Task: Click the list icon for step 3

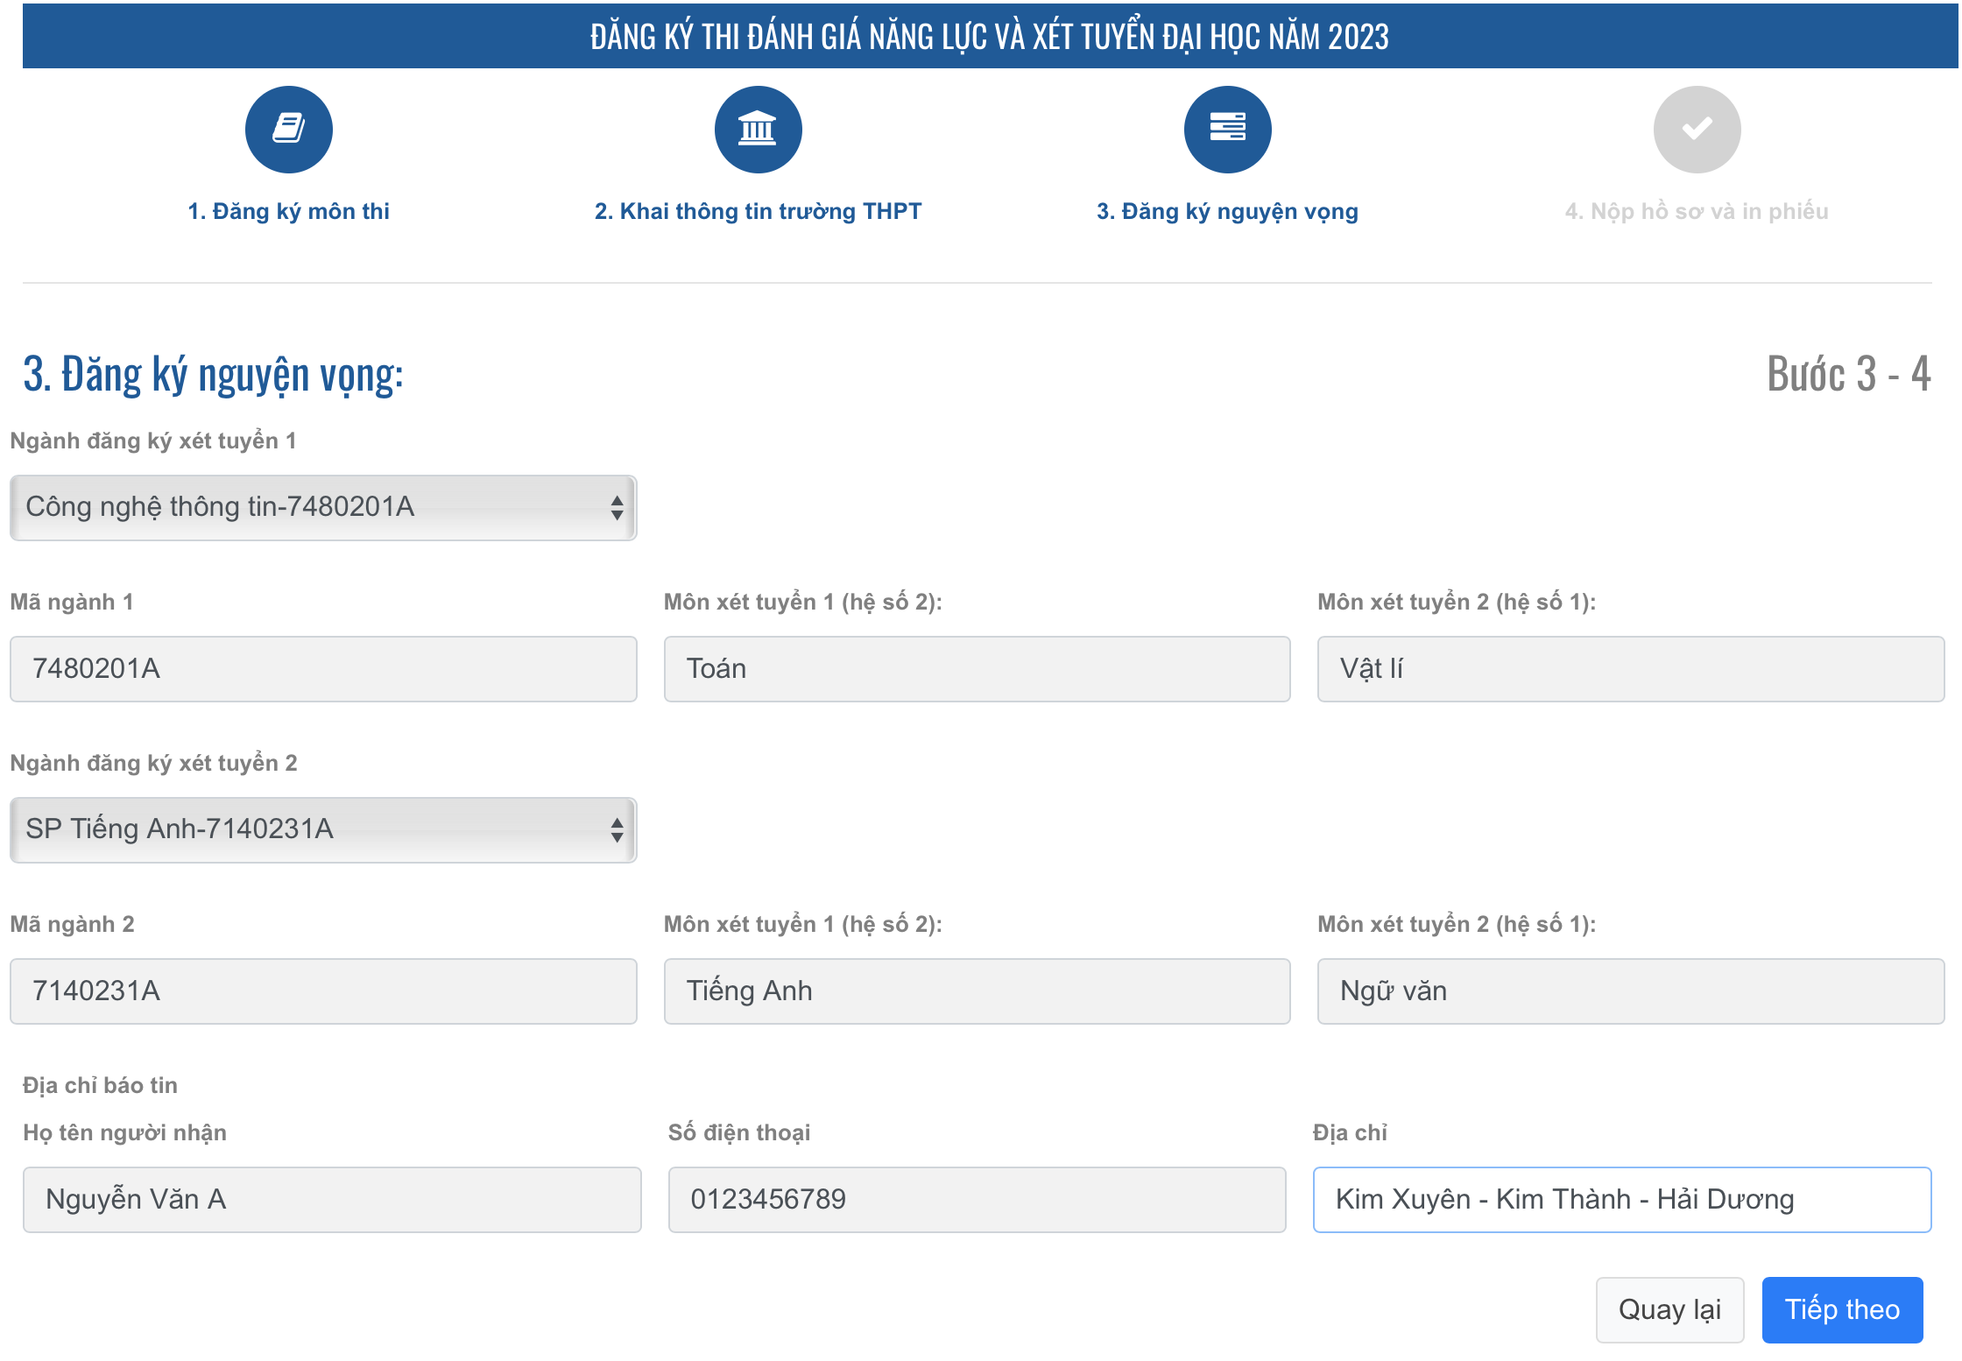Action: (x=1227, y=130)
